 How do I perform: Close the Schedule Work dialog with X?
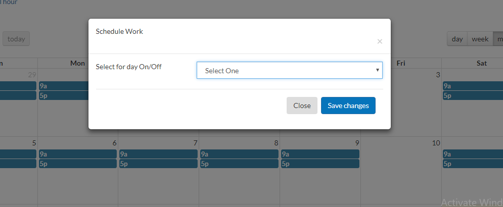pos(380,41)
